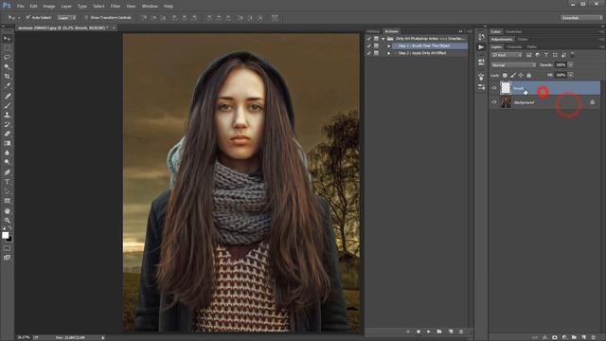Open the Image menu

[x=48, y=7]
